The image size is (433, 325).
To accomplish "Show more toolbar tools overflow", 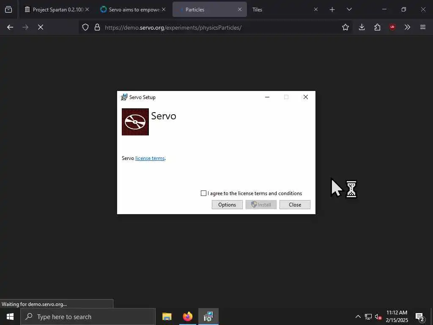I will pos(407,27).
